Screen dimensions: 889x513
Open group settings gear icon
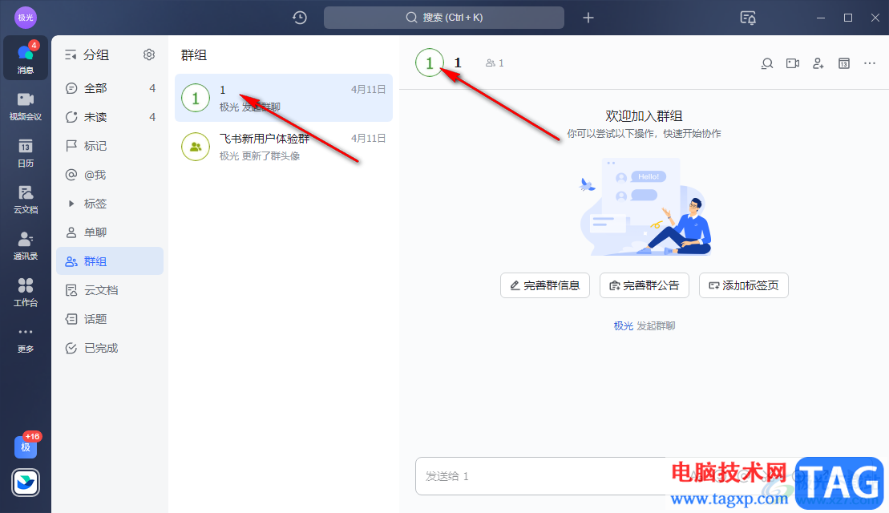coord(149,55)
